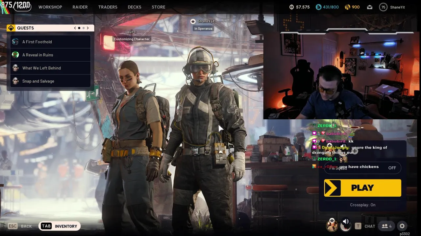Switch to the Traders tab
This screenshot has width=421, height=236.
[108, 7]
